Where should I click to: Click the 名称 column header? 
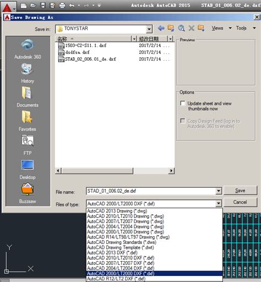[94, 39]
